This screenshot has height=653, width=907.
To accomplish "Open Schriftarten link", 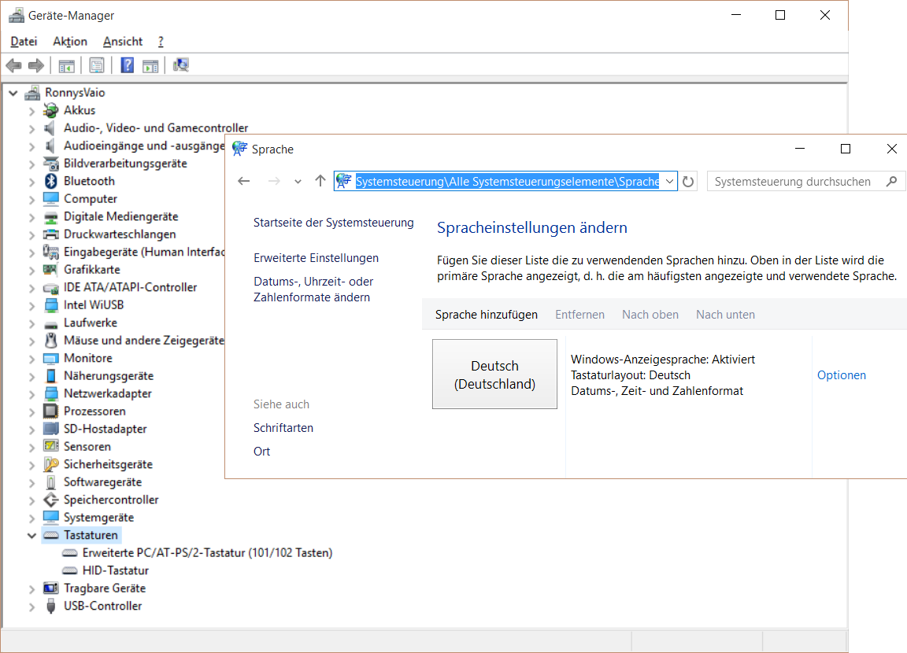I will coord(283,428).
